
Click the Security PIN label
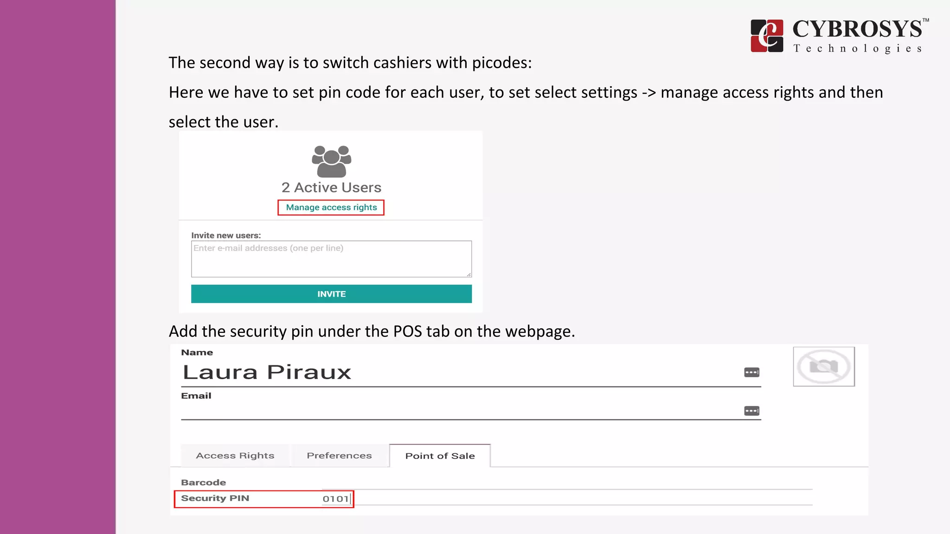pyautogui.click(x=215, y=498)
